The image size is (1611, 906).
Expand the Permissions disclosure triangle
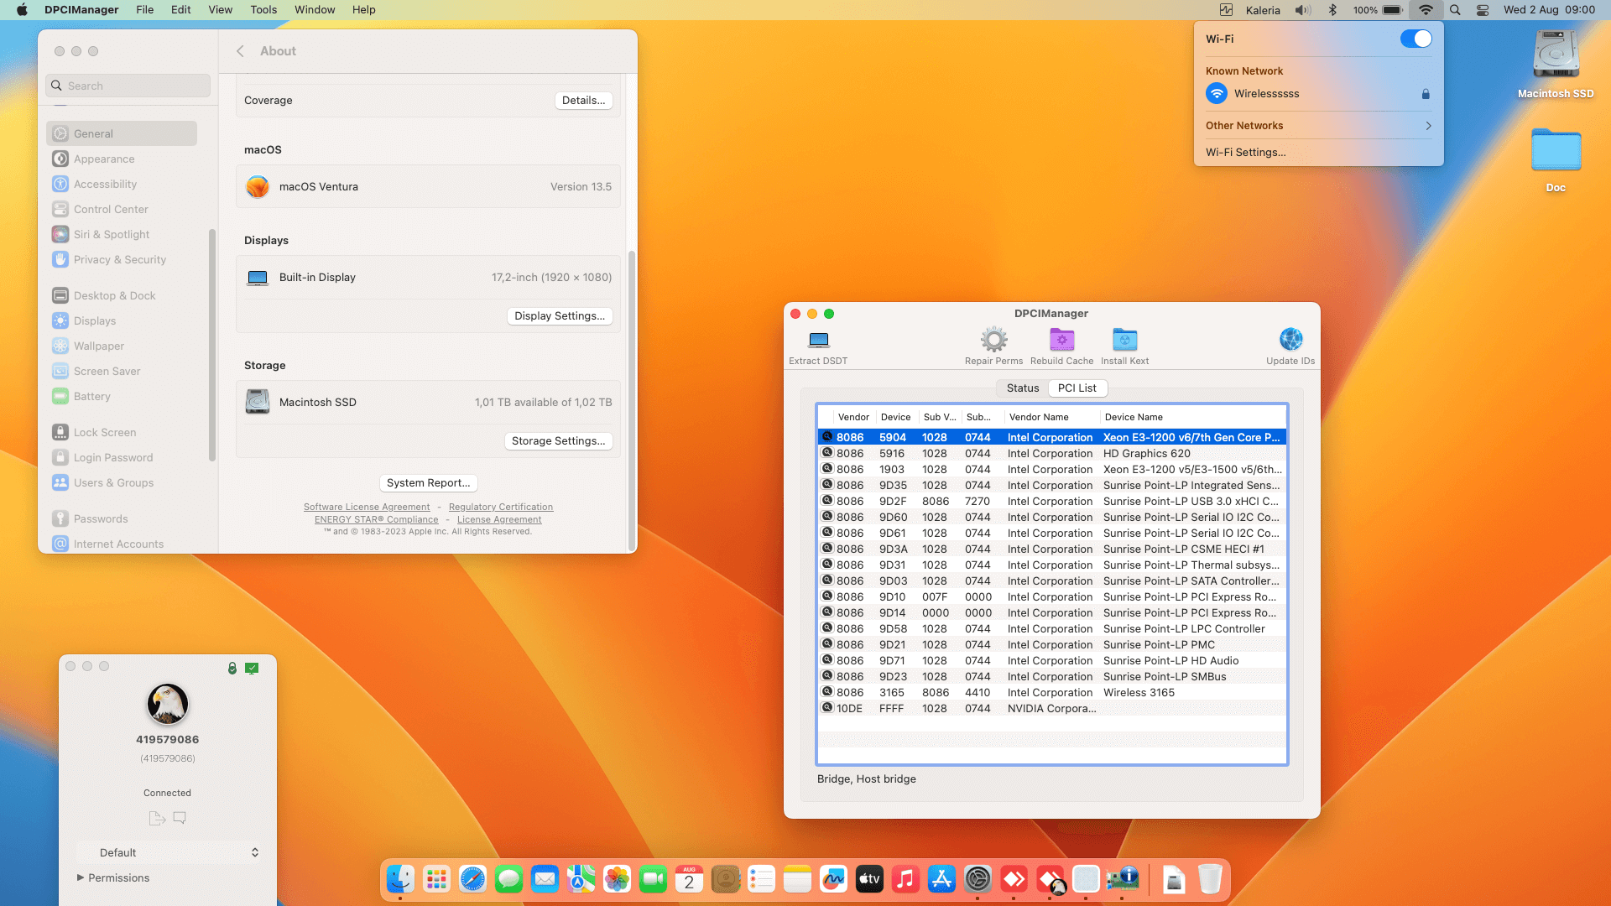click(81, 877)
